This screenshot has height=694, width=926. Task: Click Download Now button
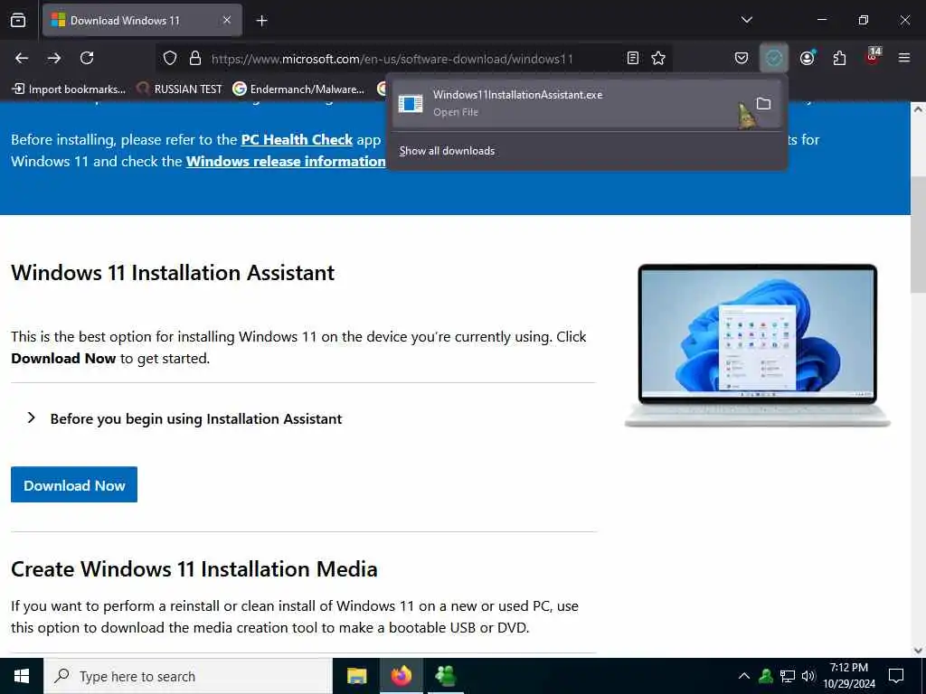tap(74, 485)
